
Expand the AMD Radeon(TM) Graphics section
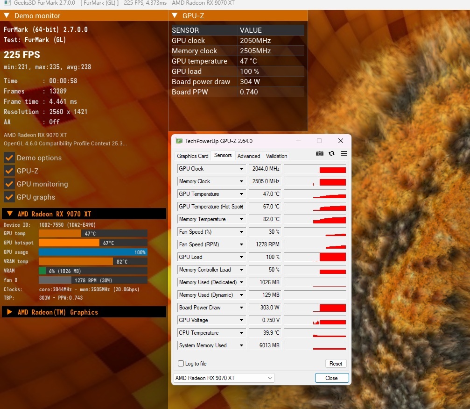[10, 312]
